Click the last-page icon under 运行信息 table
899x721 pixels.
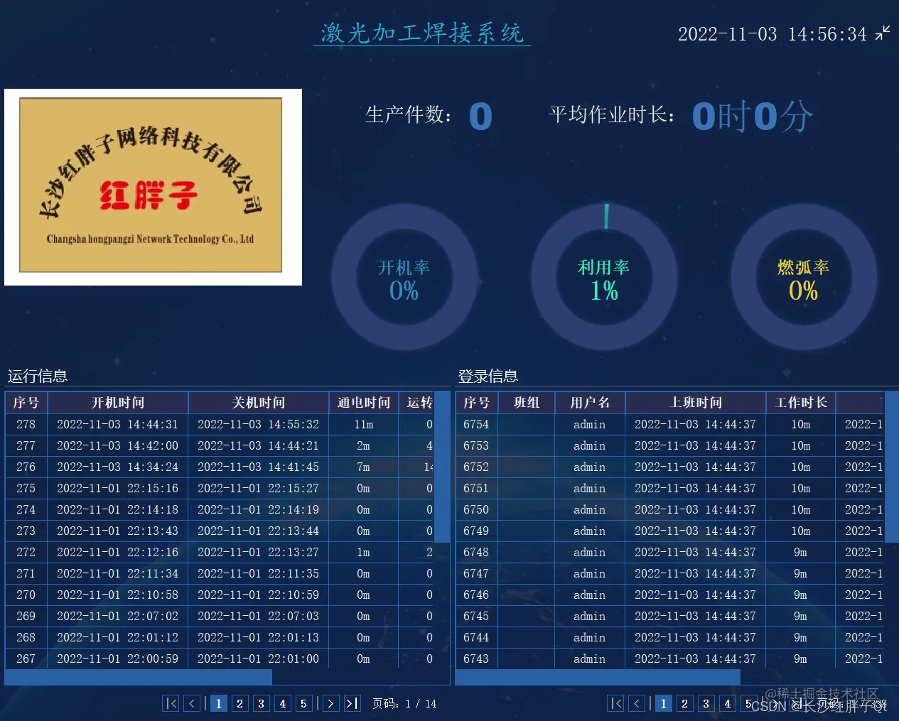pyautogui.click(x=352, y=703)
